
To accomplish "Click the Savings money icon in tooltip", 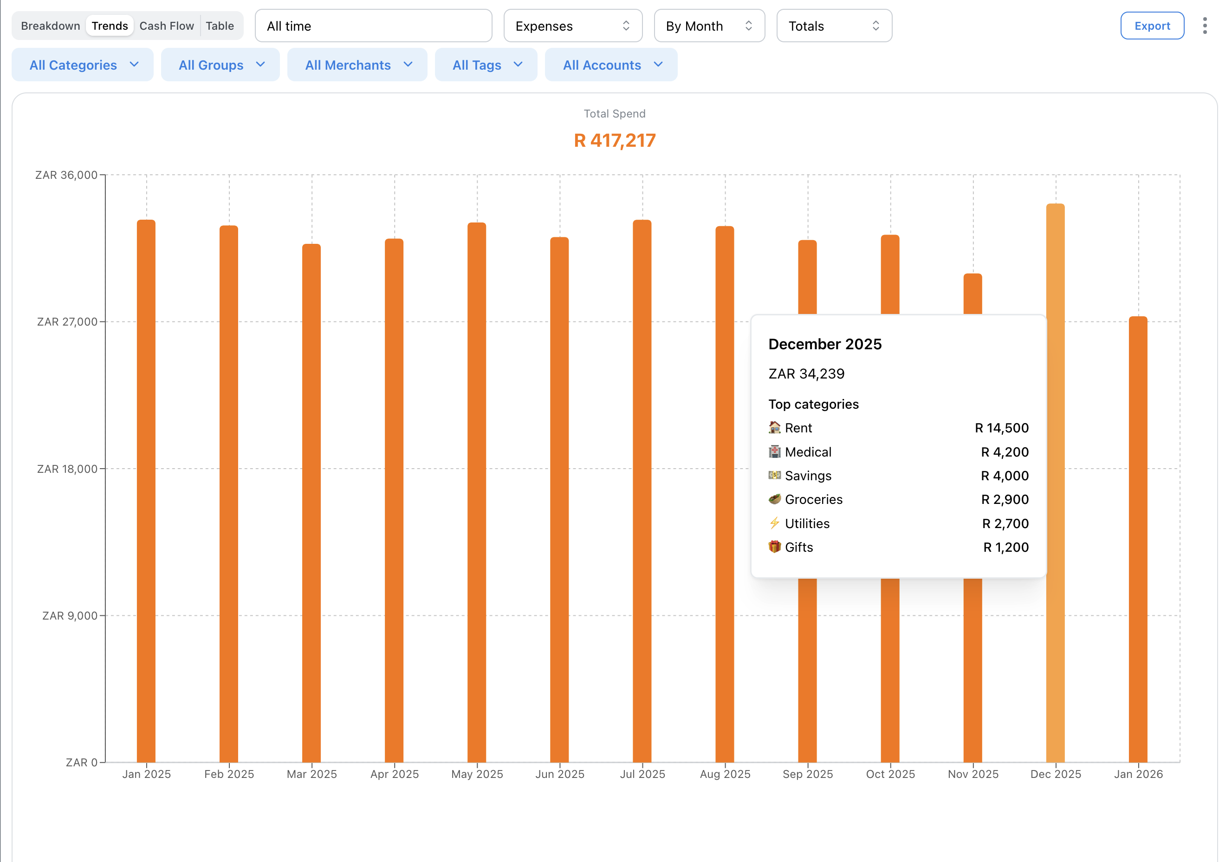I will click(775, 475).
